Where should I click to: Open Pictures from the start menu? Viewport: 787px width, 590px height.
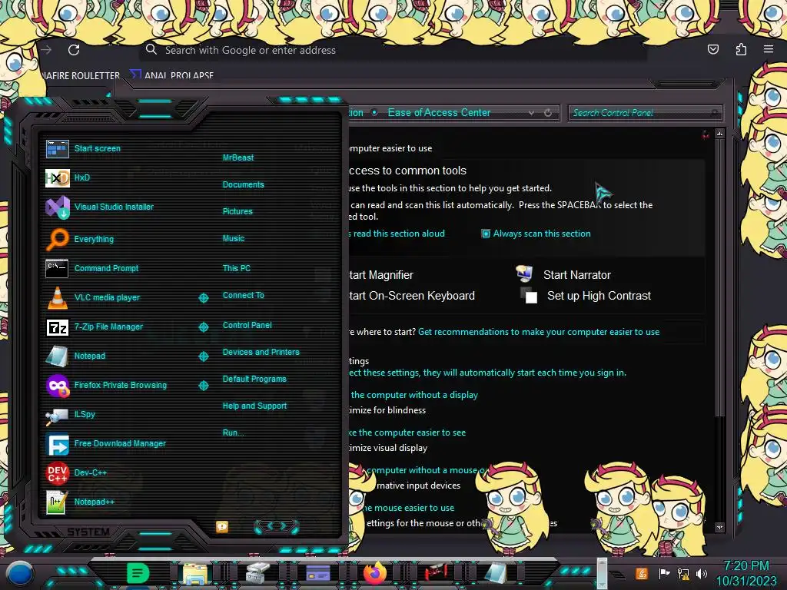pos(237,211)
